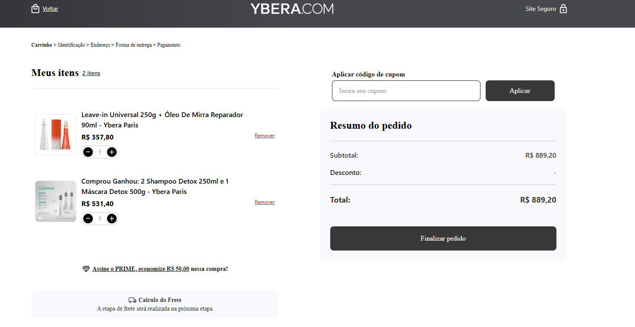This screenshot has width=635, height=327.
Task: Select Carrinho in the checkout breadcrumb
Action: point(41,45)
